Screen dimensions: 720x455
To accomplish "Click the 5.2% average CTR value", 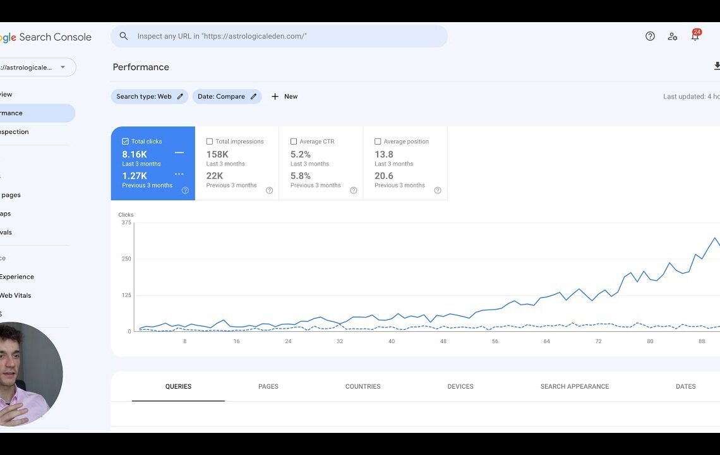I will [300, 154].
